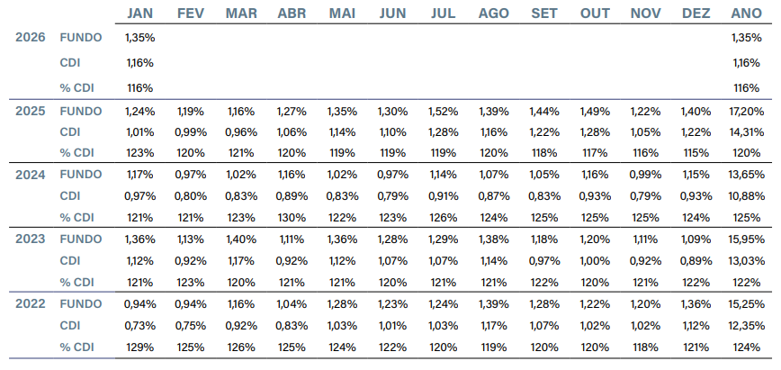Click 2025 annual FUNDO value 17,20%
The width and height of the screenshot is (781, 370).
tap(748, 111)
